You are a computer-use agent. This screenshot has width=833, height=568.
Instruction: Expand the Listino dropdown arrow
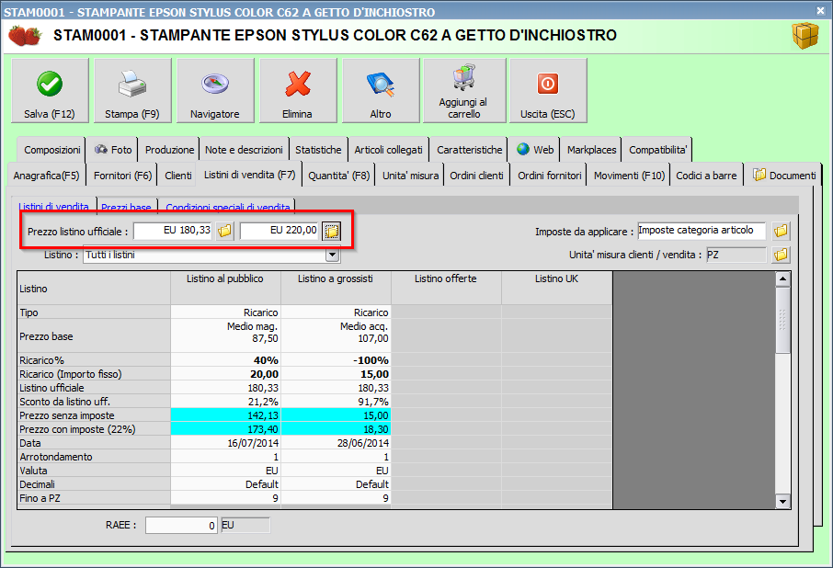[x=332, y=255]
